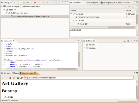This screenshot has width=139, height=103.
Task: Collapse the GETART query variable
Action: pos(73,20)
